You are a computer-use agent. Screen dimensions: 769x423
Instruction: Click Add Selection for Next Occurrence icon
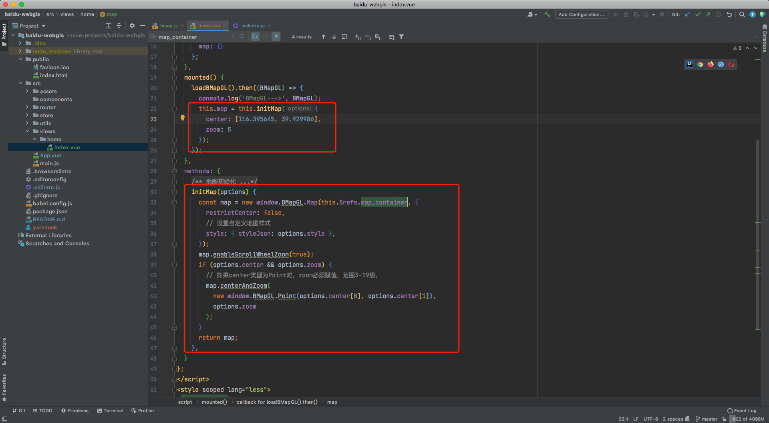pyautogui.click(x=358, y=37)
